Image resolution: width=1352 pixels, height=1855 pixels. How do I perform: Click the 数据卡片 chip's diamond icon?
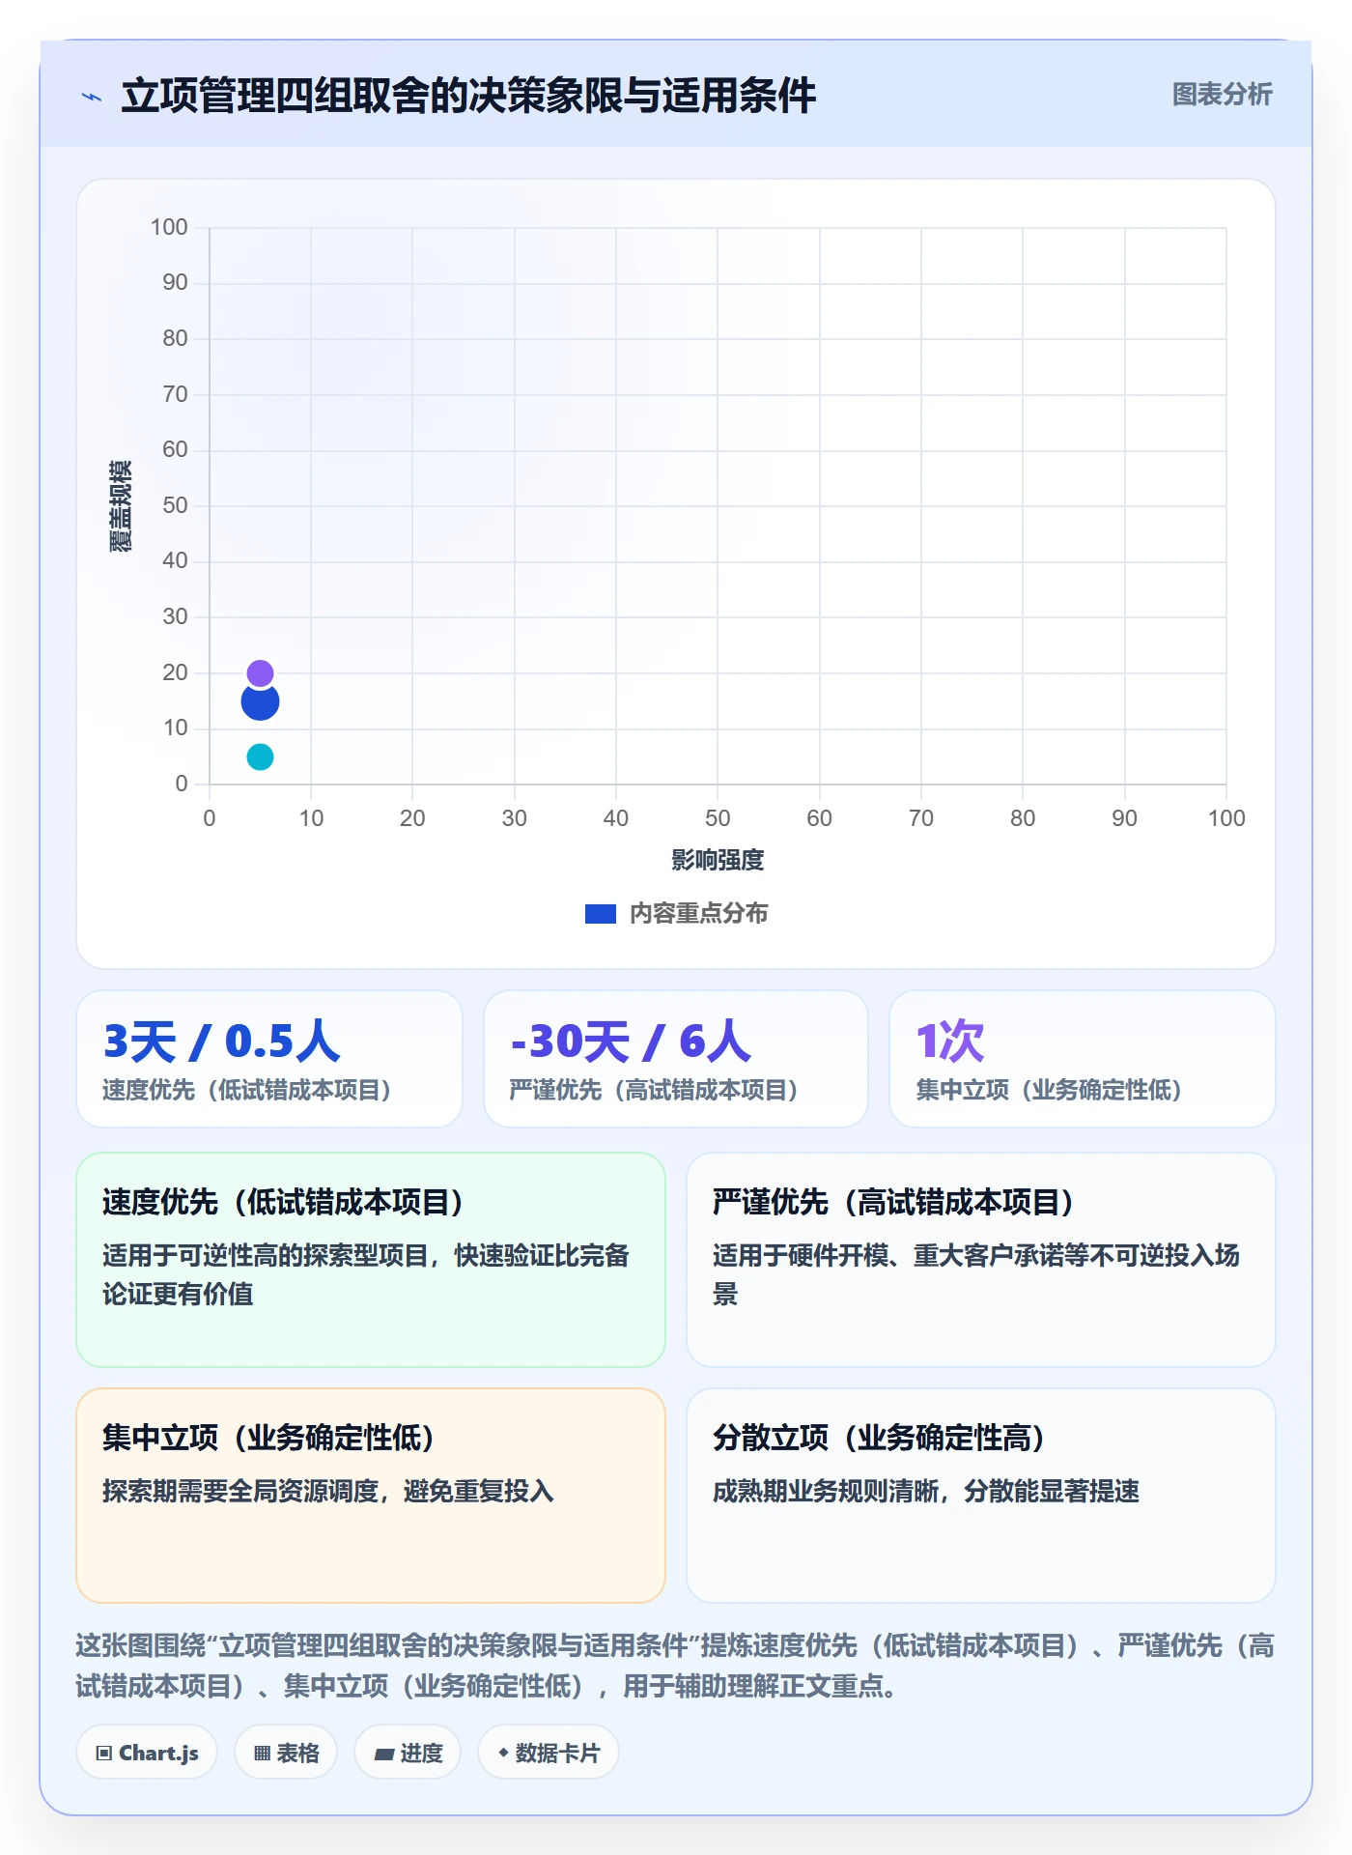point(503,1753)
